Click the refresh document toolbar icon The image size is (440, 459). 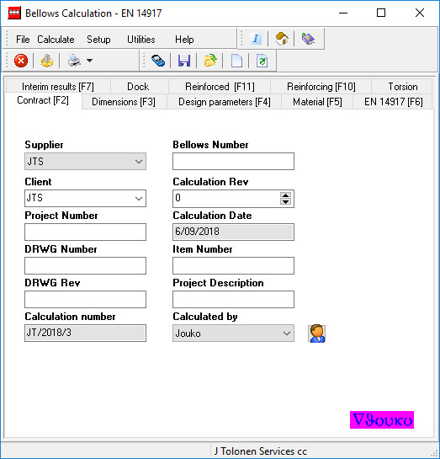[262, 61]
